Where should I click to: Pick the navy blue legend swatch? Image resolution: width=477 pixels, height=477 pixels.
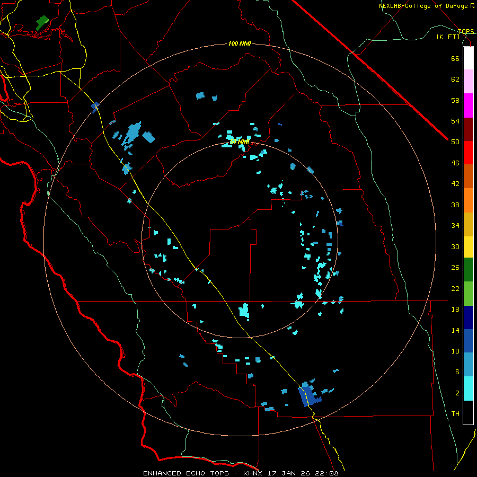point(468,317)
